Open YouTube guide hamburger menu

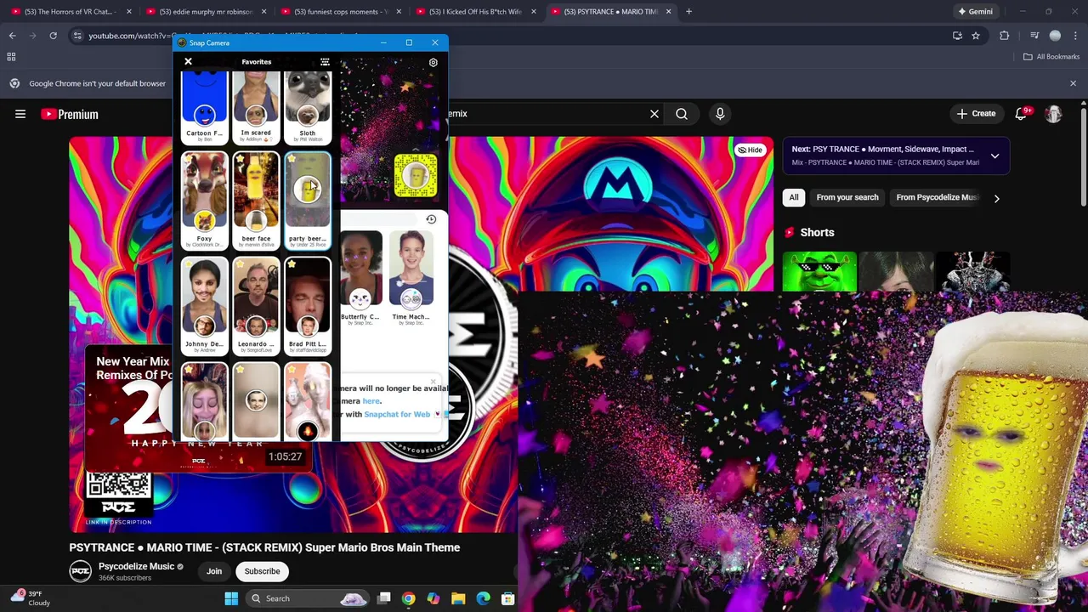click(20, 114)
